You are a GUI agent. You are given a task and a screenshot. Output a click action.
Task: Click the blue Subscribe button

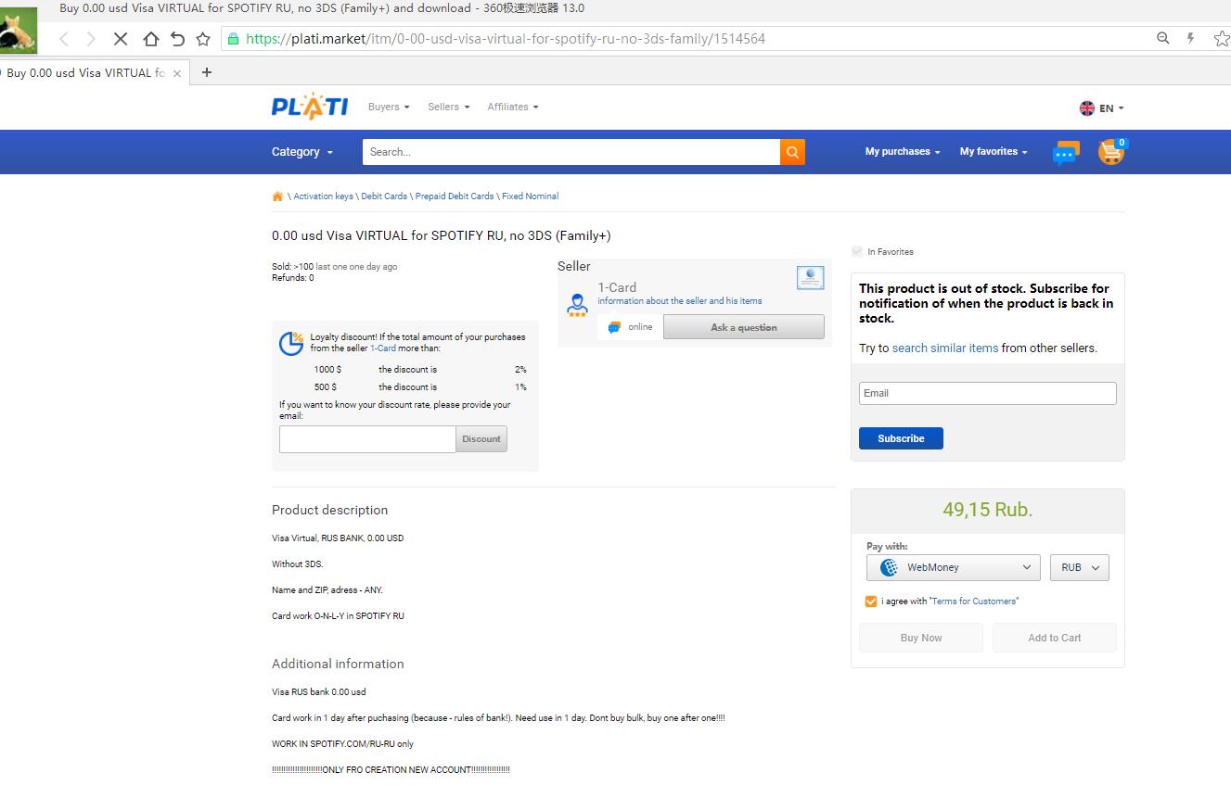click(901, 438)
